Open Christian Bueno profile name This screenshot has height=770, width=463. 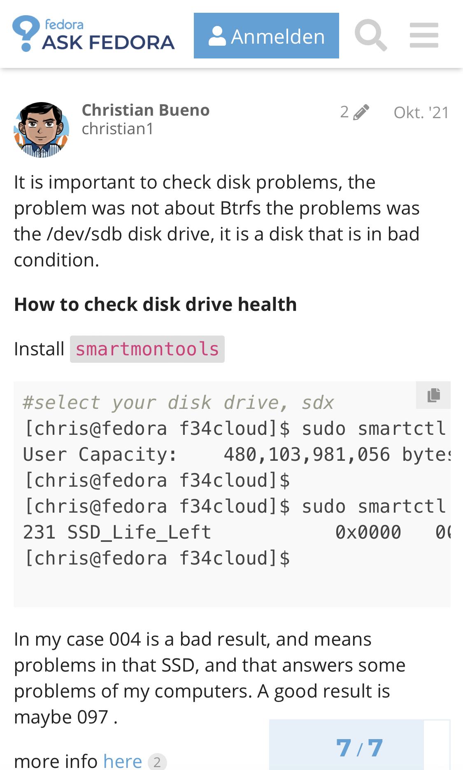pyautogui.click(x=146, y=110)
